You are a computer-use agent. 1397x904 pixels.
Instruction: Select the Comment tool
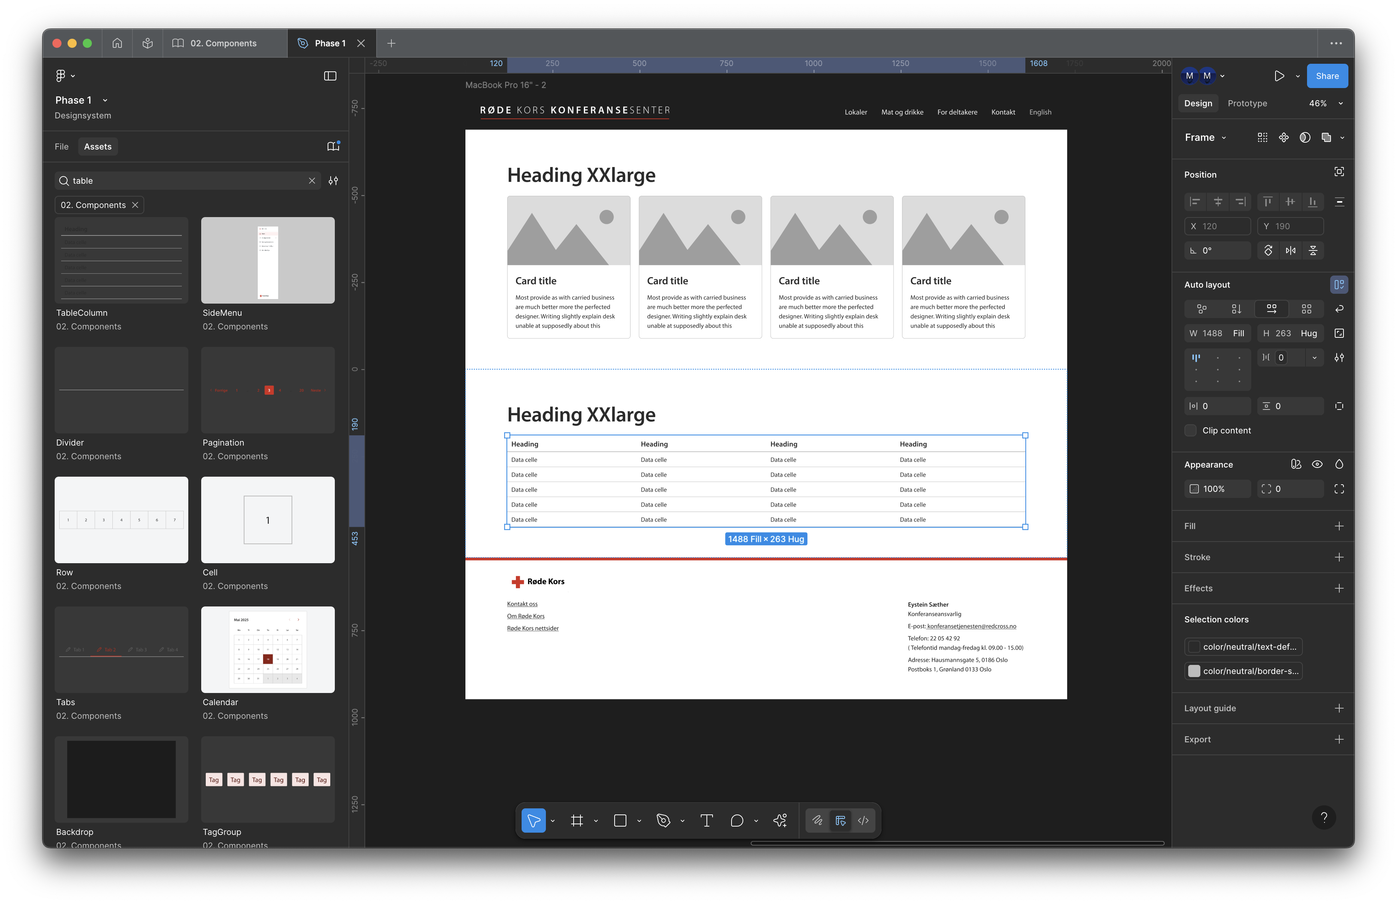click(x=737, y=820)
